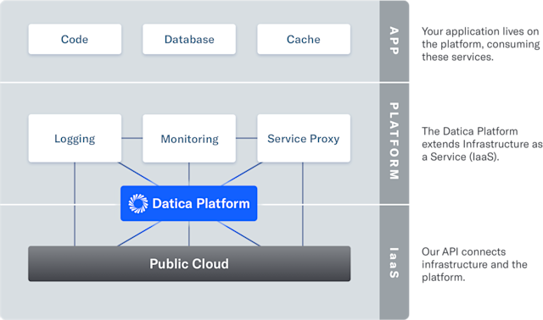Image resolution: width=543 pixels, height=320 pixels.
Task: Select the Public Cloud bar
Action: tap(189, 263)
